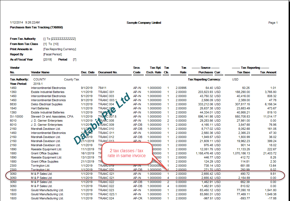
Task: Click the 'Exch. Rate' column header
Action: [x=154, y=72]
